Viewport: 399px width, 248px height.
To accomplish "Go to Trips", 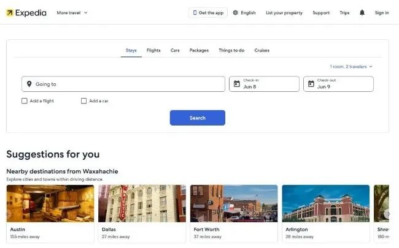I will click(344, 13).
